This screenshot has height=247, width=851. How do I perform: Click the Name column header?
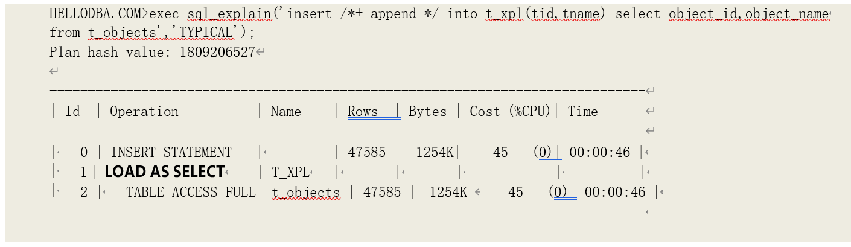coord(285,112)
